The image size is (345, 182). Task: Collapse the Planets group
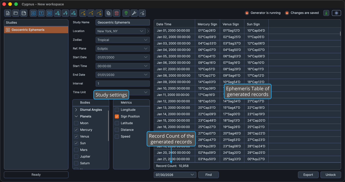(x=76, y=116)
